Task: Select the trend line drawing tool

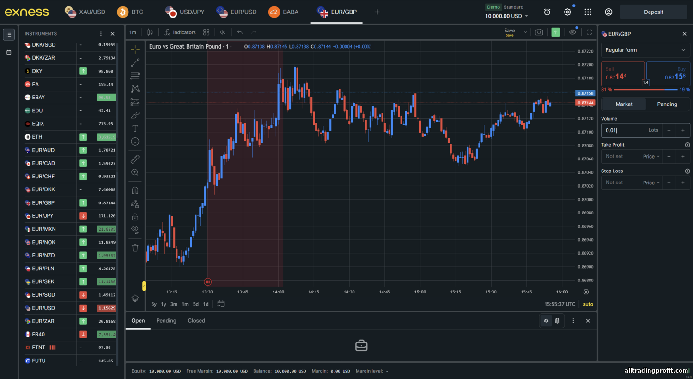Action: tap(135, 62)
